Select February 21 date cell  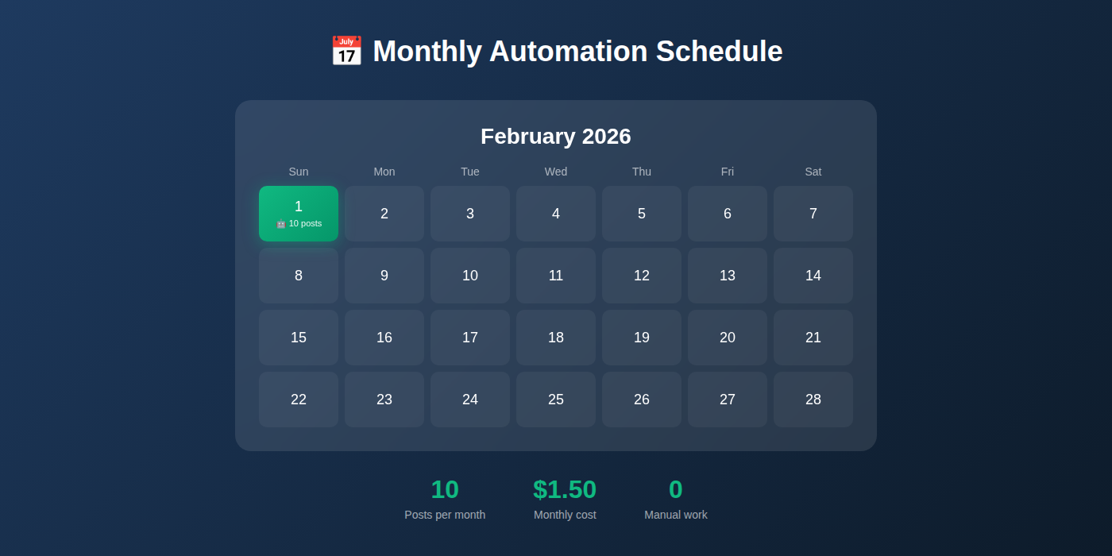[x=813, y=338]
